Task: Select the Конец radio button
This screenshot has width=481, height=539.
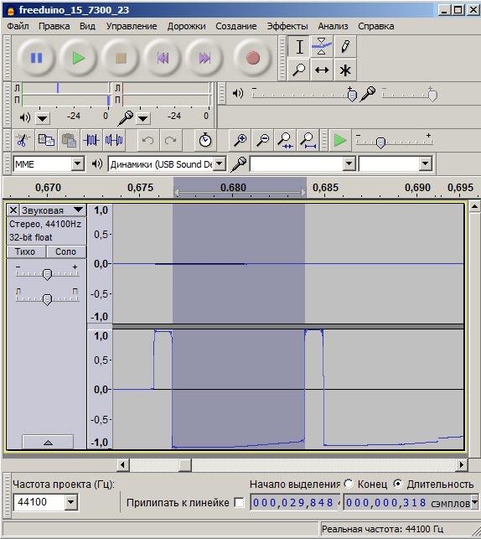Action: click(349, 484)
